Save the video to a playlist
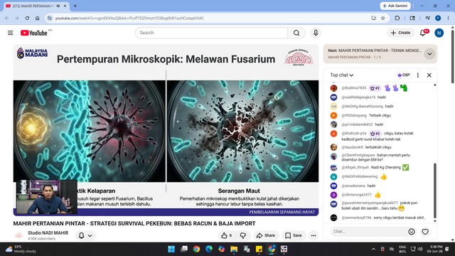The image size is (455, 256). (x=294, y=235)
